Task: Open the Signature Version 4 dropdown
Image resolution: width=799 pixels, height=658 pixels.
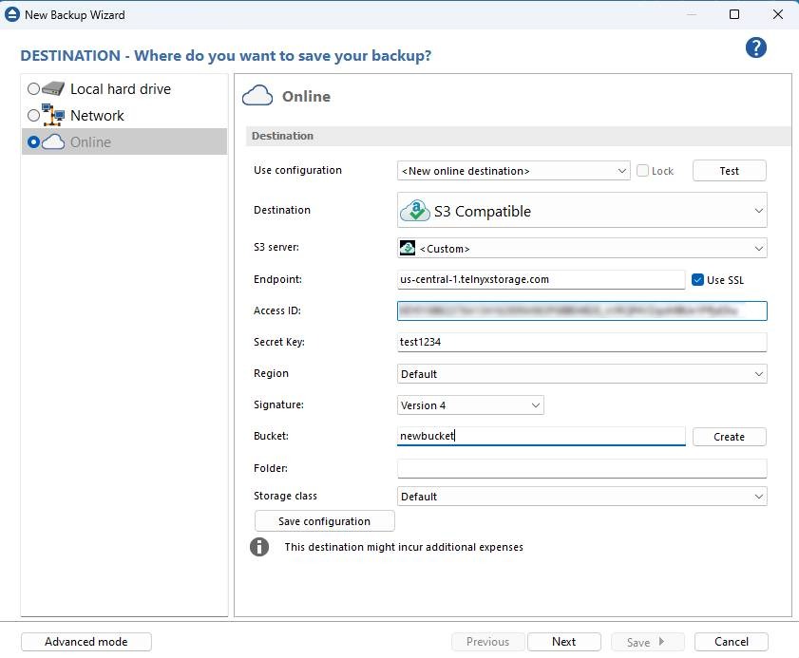Action: point(470,405)
